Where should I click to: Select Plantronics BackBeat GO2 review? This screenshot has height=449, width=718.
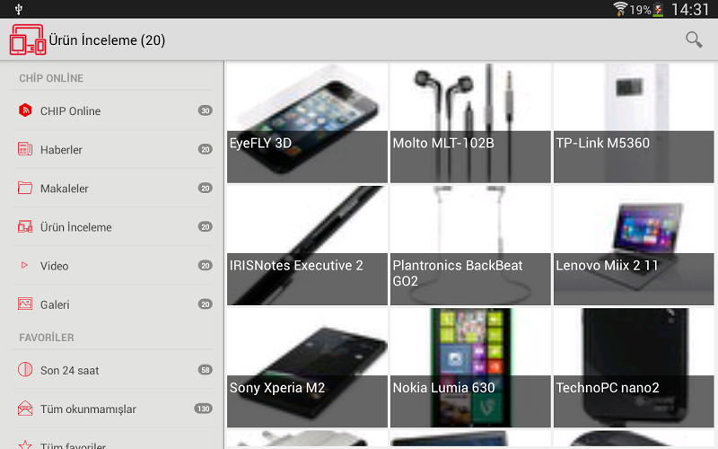click(x=470, y=245)
